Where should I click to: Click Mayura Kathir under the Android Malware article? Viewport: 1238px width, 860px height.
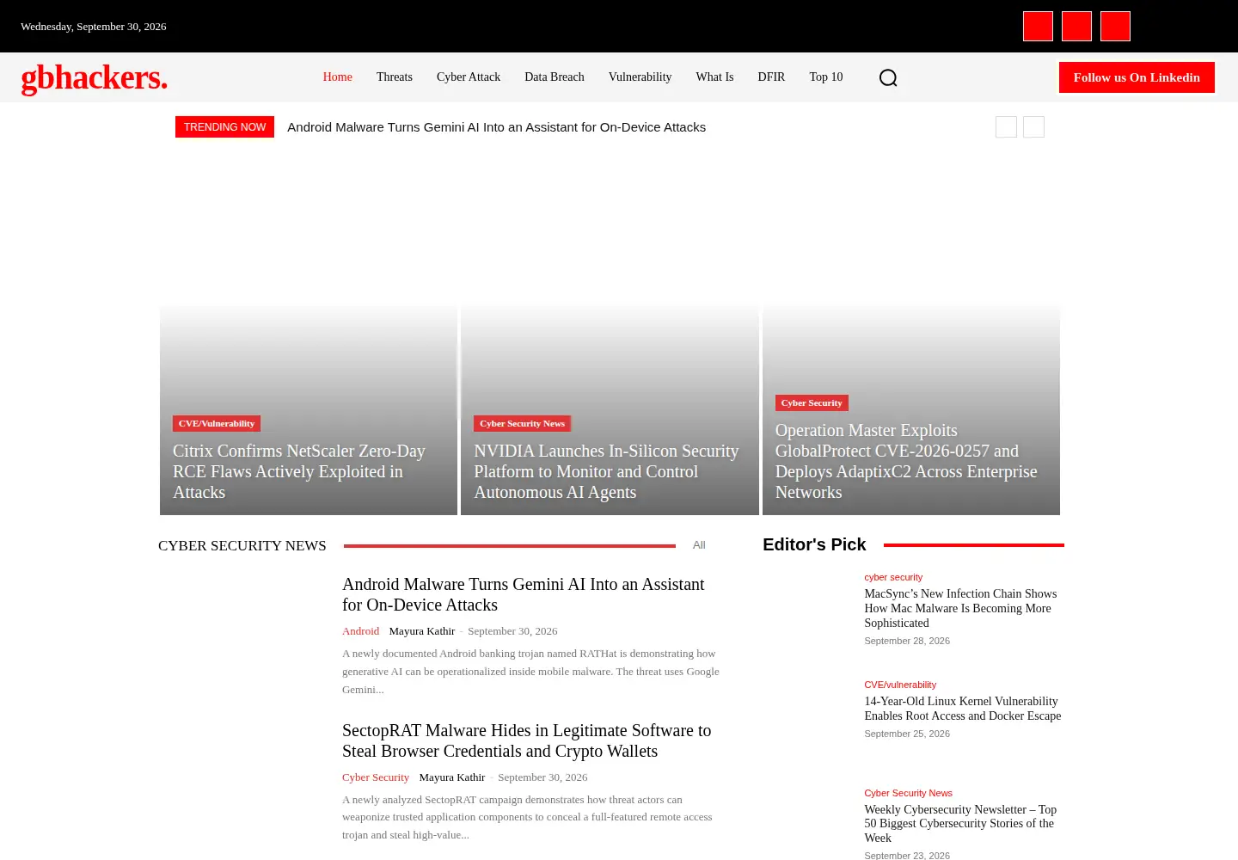tap(422, 631)
